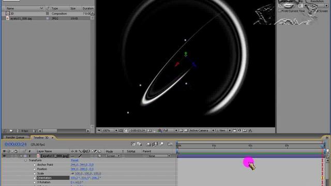Viewport: 331px width, 186px height.
Task: Click the timeline button icon in viewer
Action: click(x=245, y=131)
